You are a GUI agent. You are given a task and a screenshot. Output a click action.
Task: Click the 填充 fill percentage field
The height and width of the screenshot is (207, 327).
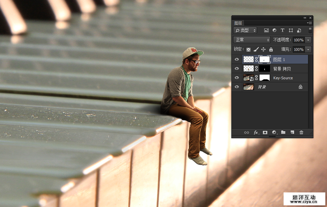coord(299,49)
